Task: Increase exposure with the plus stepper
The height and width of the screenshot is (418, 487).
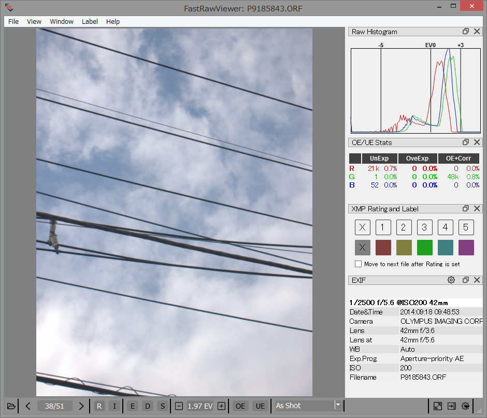Action: tap(221, 406)
